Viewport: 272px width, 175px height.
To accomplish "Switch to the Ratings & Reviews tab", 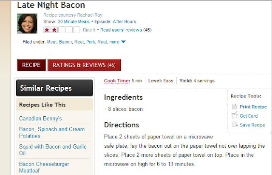I will point(84,65).
